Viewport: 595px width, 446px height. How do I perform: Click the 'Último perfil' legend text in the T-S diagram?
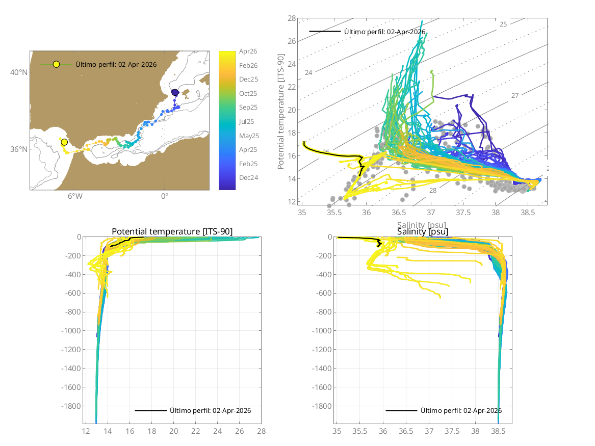pos(384,32)
